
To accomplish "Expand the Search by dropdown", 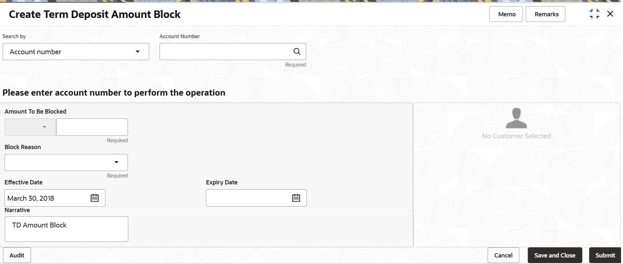I will (76, 52).
